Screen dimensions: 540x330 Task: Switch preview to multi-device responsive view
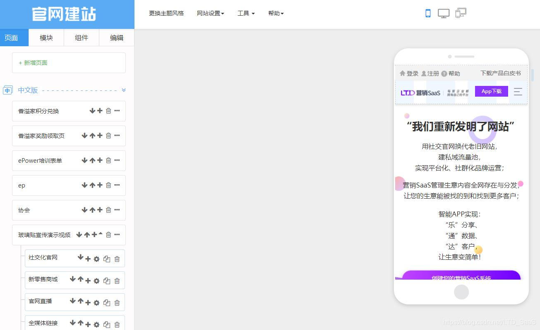461,13
